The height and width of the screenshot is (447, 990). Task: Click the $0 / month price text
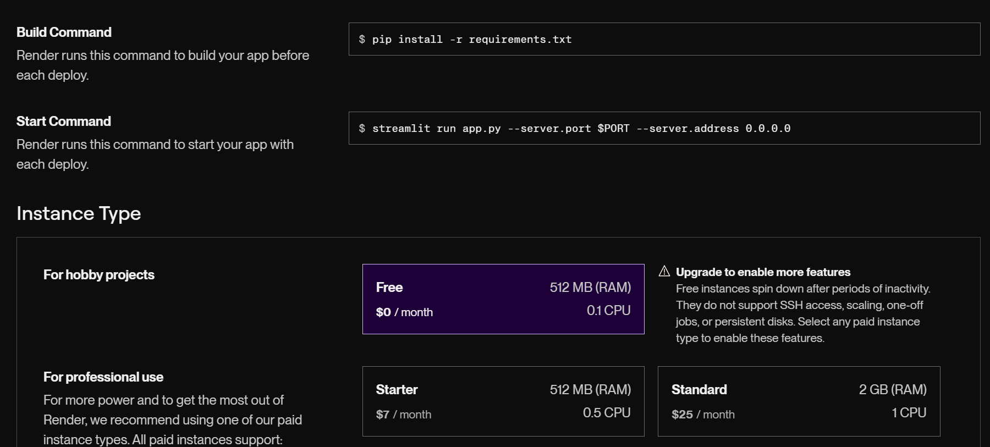coord(404,312)
